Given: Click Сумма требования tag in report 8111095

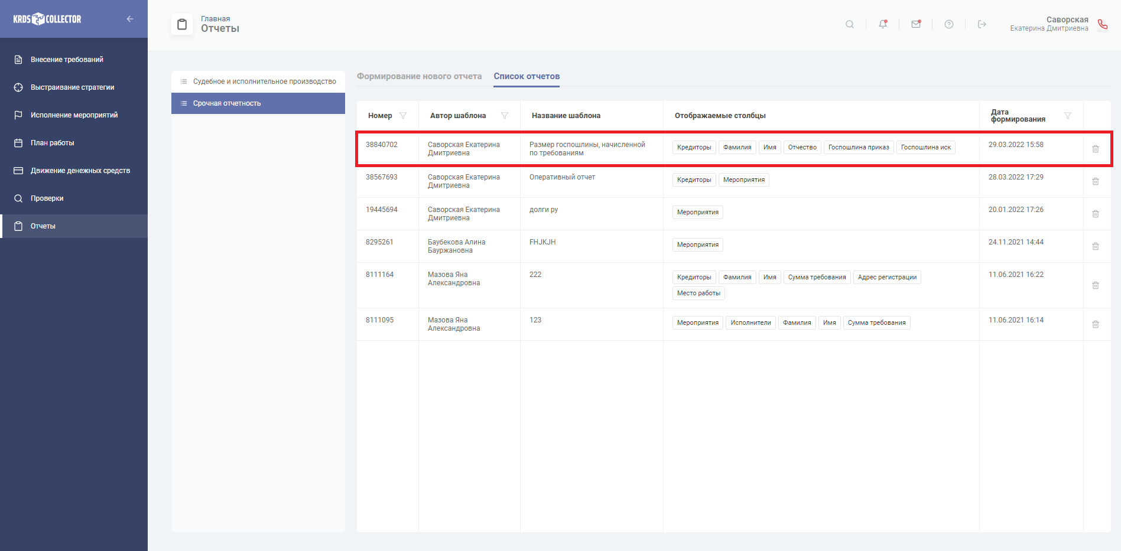Looking at the screenshot, I should (876, 323).
